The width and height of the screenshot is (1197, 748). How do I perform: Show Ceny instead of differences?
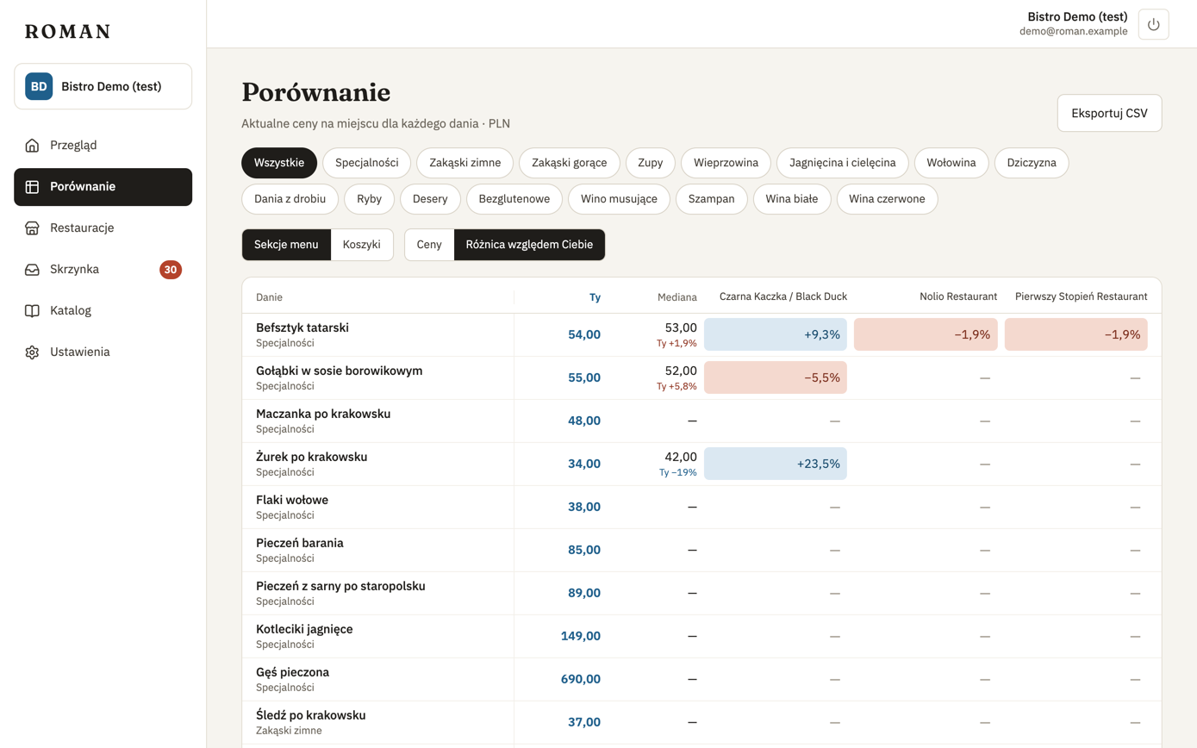pyautogui.click(x=429, y=245)
